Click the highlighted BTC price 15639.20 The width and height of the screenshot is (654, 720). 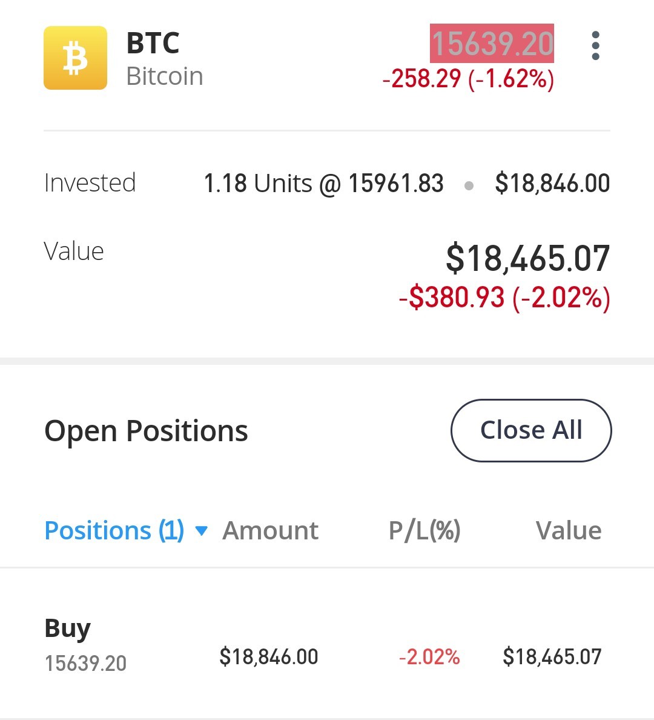[492, 43]
